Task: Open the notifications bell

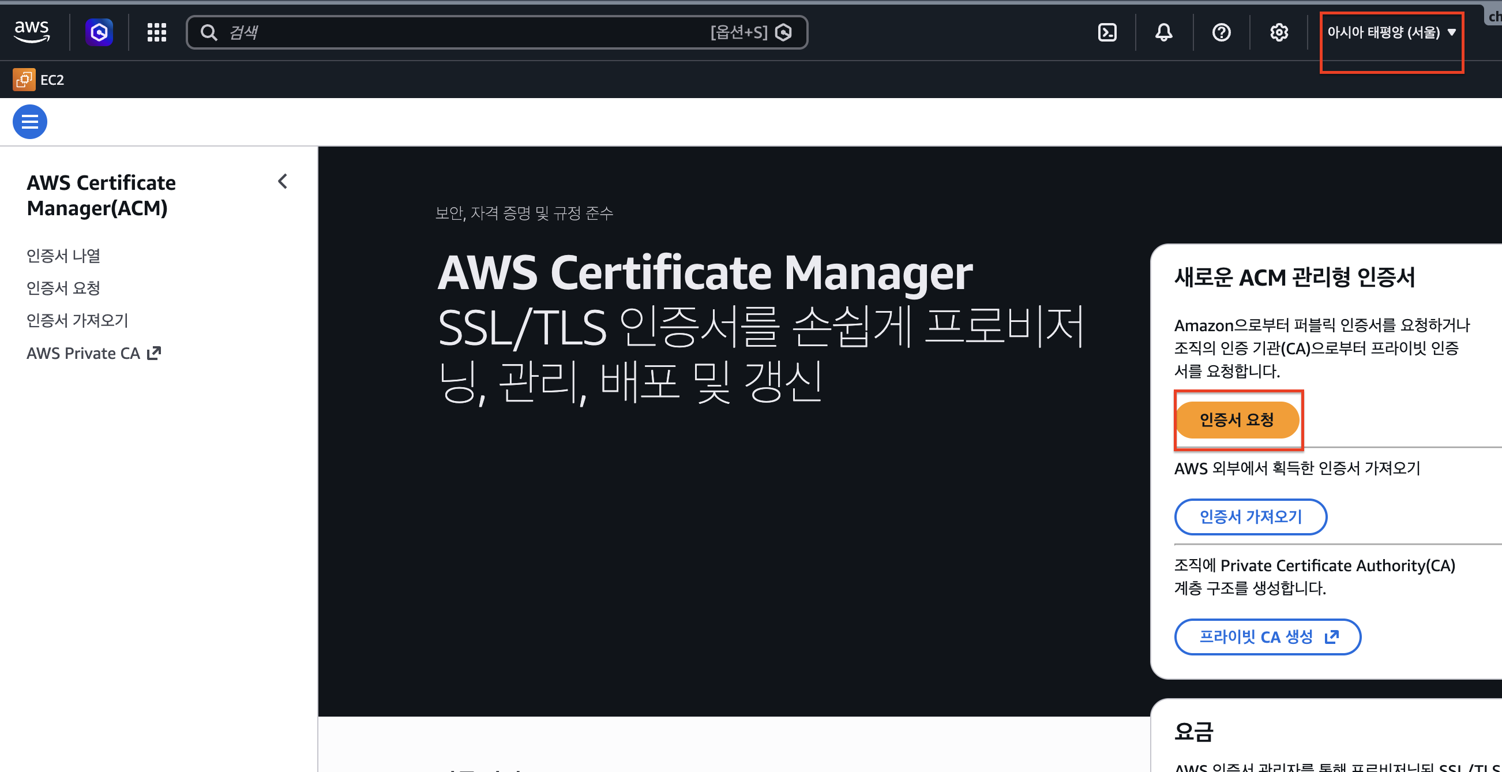Action: coord(1164,32)
